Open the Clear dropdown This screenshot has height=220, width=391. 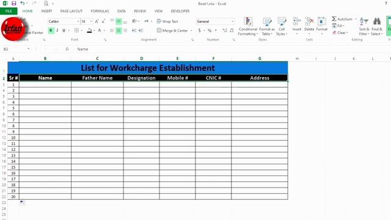[340, 32]
